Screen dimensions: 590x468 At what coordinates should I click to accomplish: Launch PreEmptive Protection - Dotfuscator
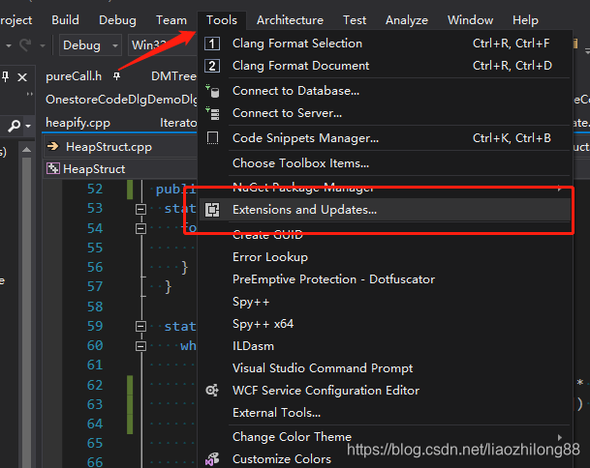[385, 279]
